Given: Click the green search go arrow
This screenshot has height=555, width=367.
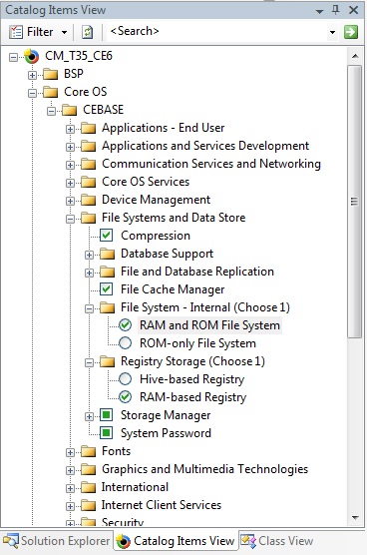Looking at the screenshot, I should (x=351, y=32).
